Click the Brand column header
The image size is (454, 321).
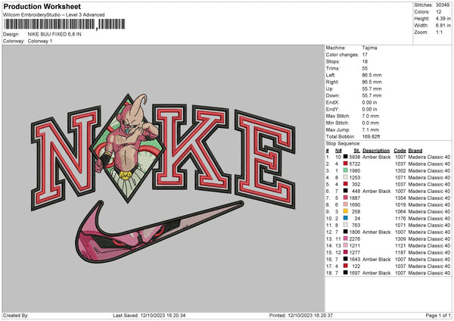(415, 151)
